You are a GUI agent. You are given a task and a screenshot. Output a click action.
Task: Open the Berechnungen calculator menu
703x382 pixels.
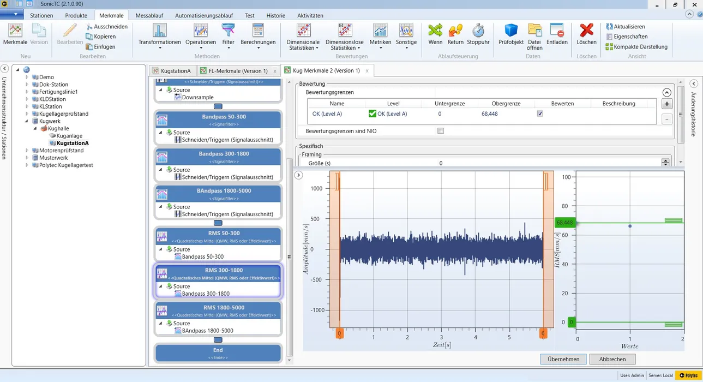pyautogui.click(x=258, y=36)
